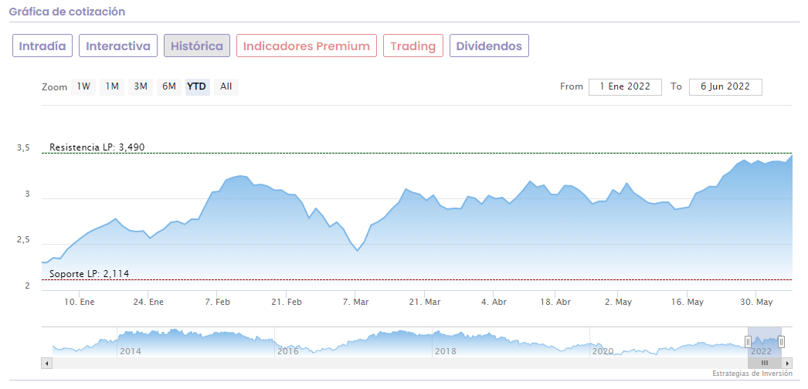Viewport: 808px width, 389px height.
Task: Show the Dividendos tab
Action: point(489,46)
